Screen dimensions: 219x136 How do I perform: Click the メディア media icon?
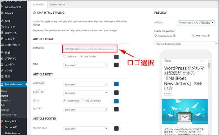pos(2,27)
